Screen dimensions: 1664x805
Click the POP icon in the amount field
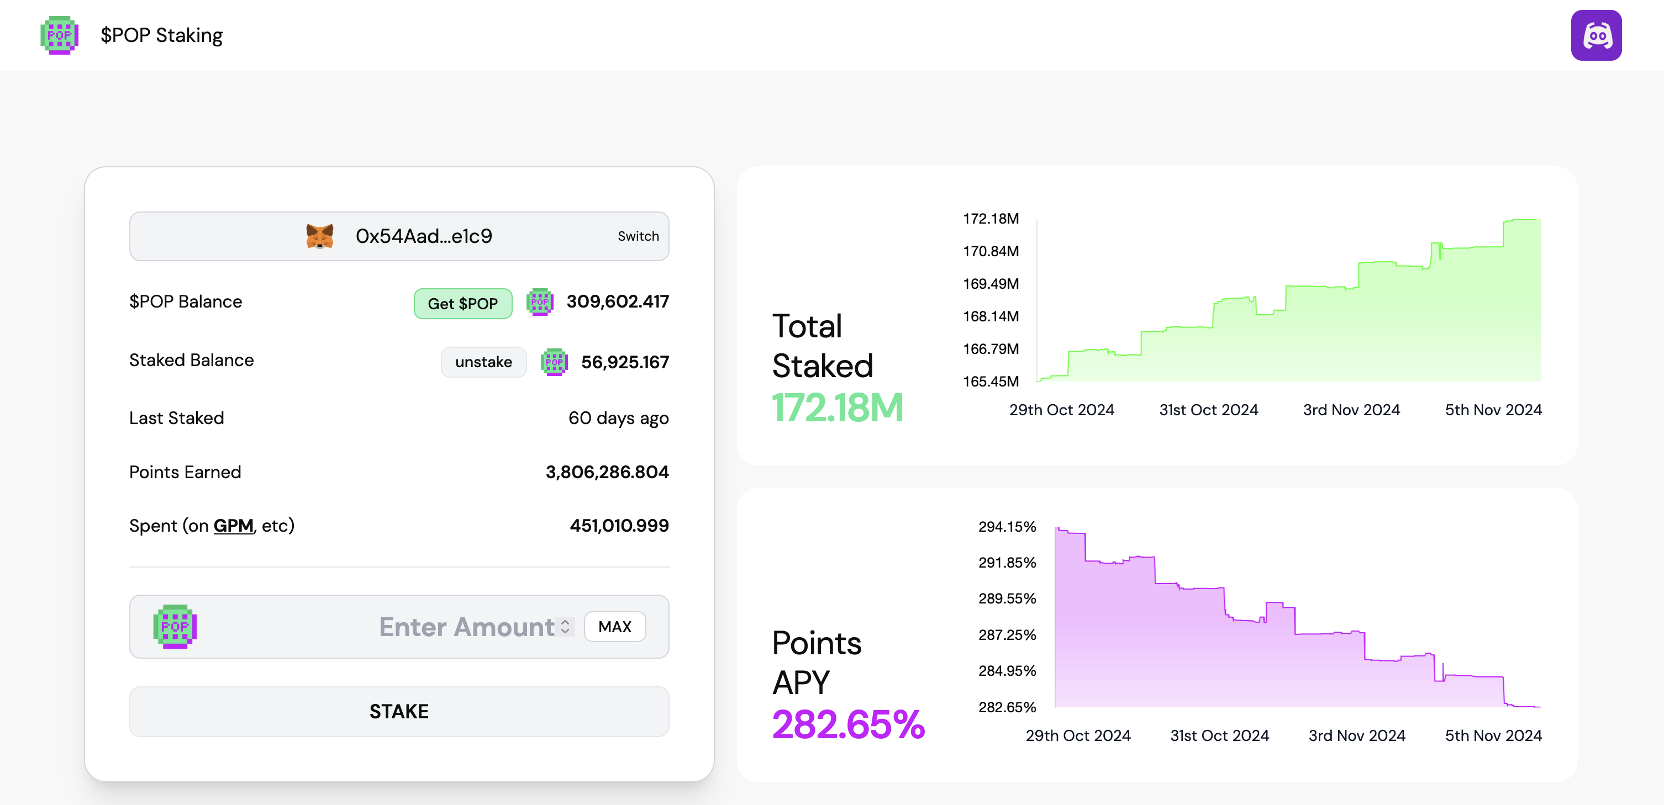tap(175, 626)
